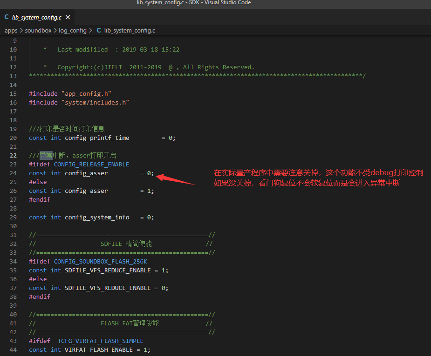Click the "打印是否时间打印信息" comment
Viewport: 431px width, 356px height.
click(72, 129)
